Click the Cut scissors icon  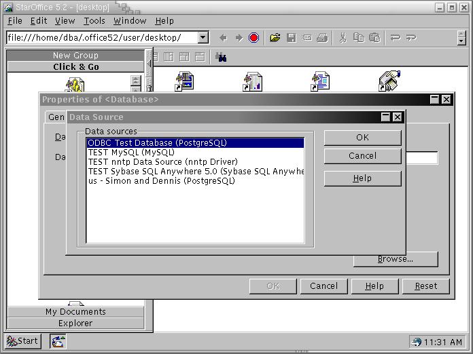coord(343,38)
